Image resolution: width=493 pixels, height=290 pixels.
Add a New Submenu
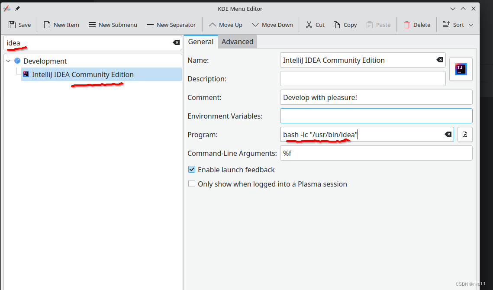pyautogui.click(x=113, y=25)
